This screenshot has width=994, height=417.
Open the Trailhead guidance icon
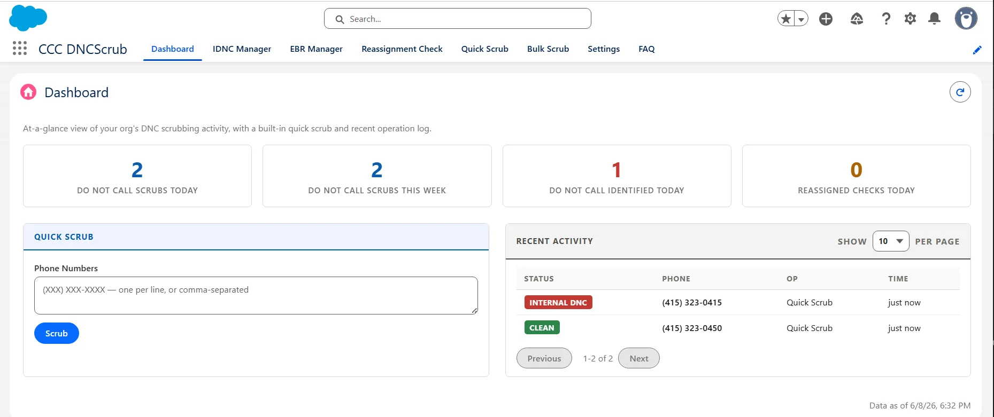857,19
